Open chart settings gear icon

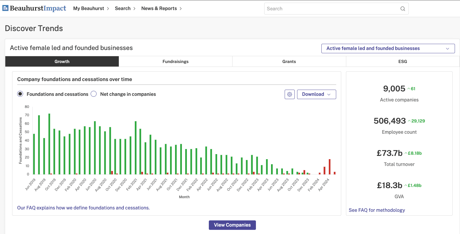point(290,94)
